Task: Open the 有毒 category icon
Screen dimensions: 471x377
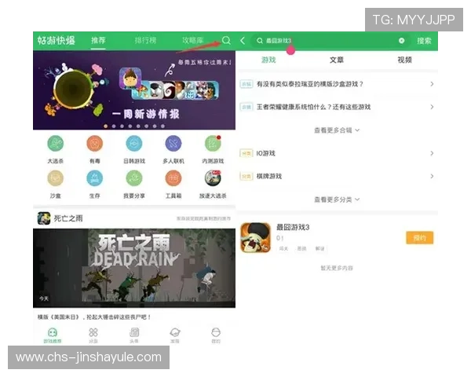Action: point(95,144)
